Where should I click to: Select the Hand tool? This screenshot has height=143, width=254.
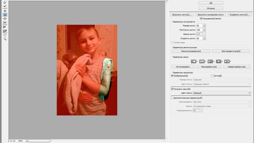[5, 35]
